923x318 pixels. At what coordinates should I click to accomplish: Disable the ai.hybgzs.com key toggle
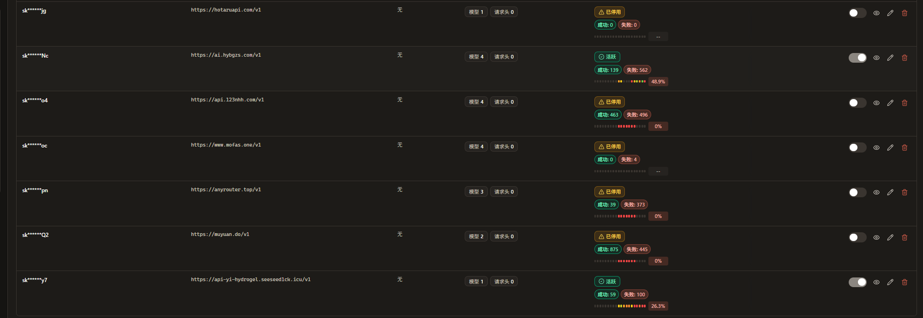tap(857, 58)
